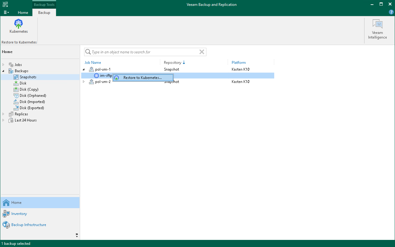Switch to the Home ribbon tab

tap(23, 13)
